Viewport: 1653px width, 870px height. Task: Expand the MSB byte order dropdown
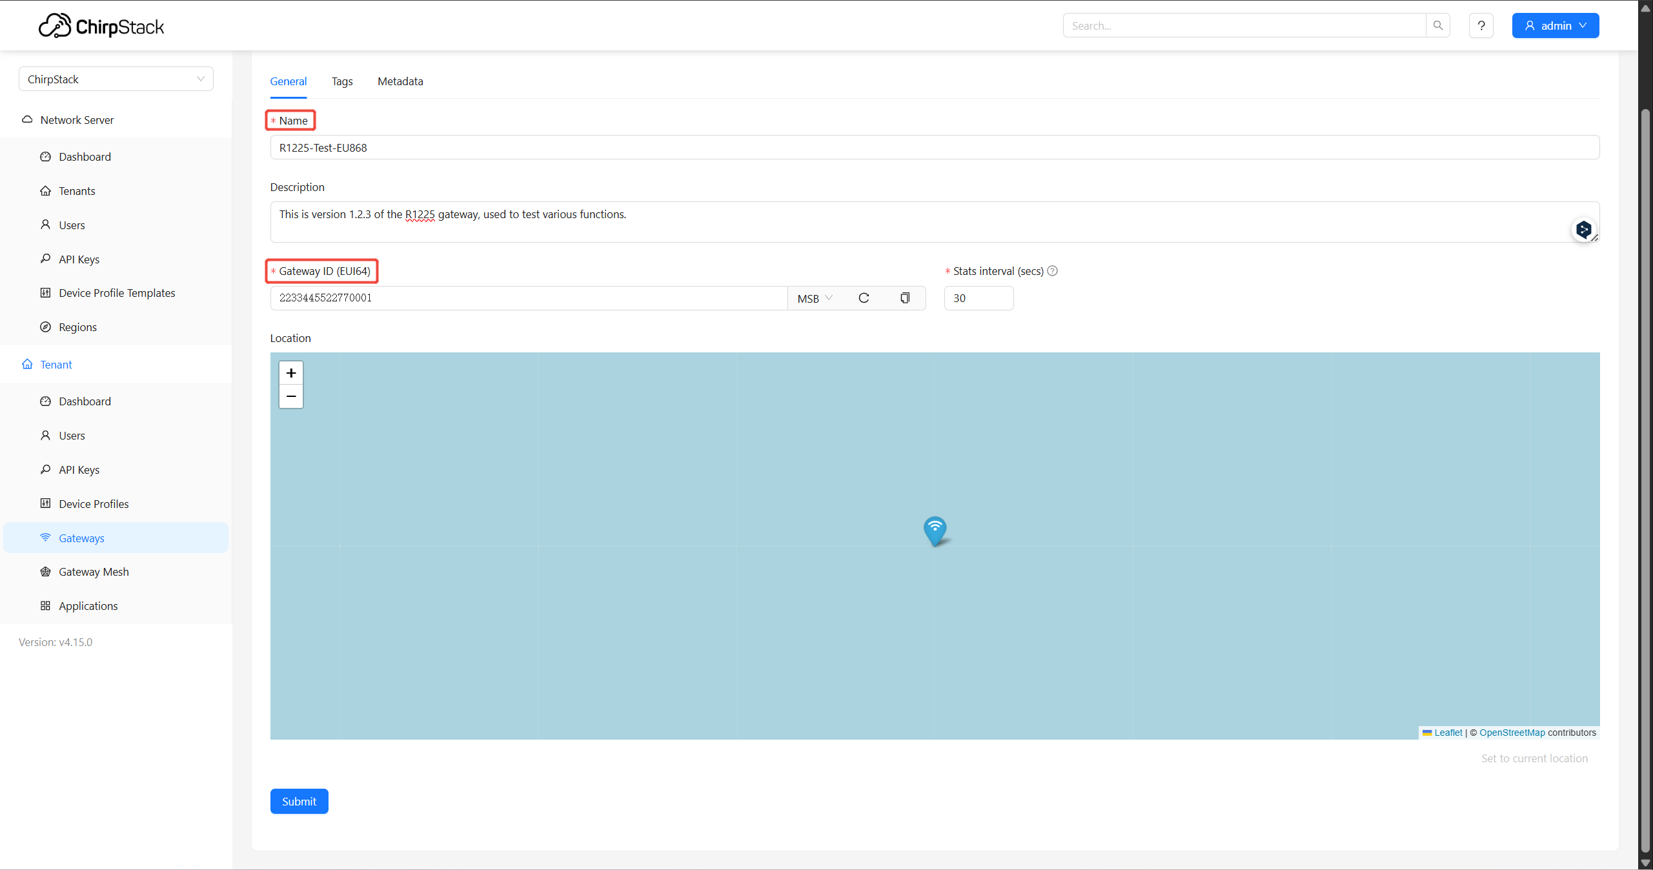click(x=815, y=298)
